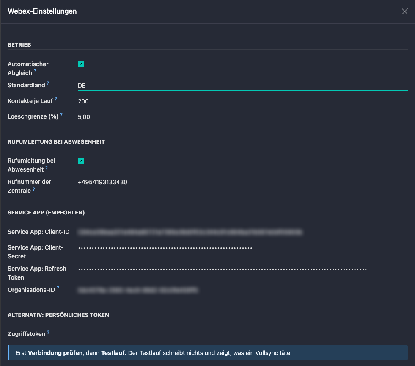Click the Organisations-ID label text

[x=31, y=290]
